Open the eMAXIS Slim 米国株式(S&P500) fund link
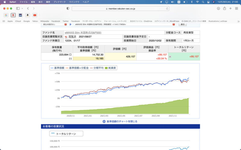This screenshot has width=241, height=150. click(x=83, y=33)
